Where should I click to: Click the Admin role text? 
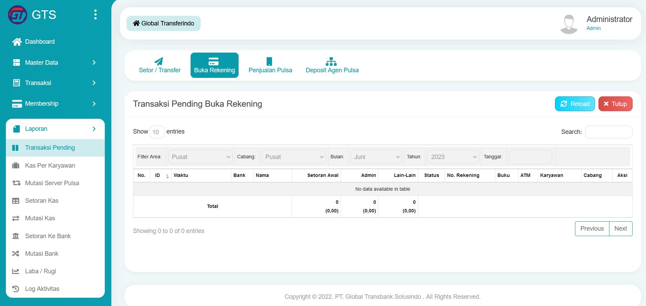[x=593, y=28]
